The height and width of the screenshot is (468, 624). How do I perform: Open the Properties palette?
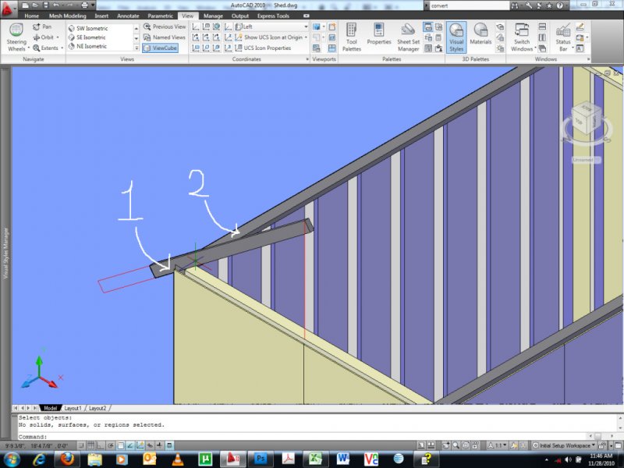(379, 34)
